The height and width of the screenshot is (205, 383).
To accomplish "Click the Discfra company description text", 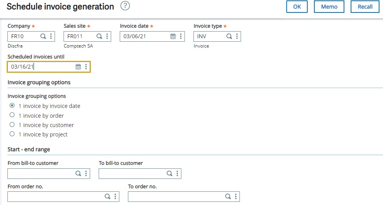I will tap(15, 46).
